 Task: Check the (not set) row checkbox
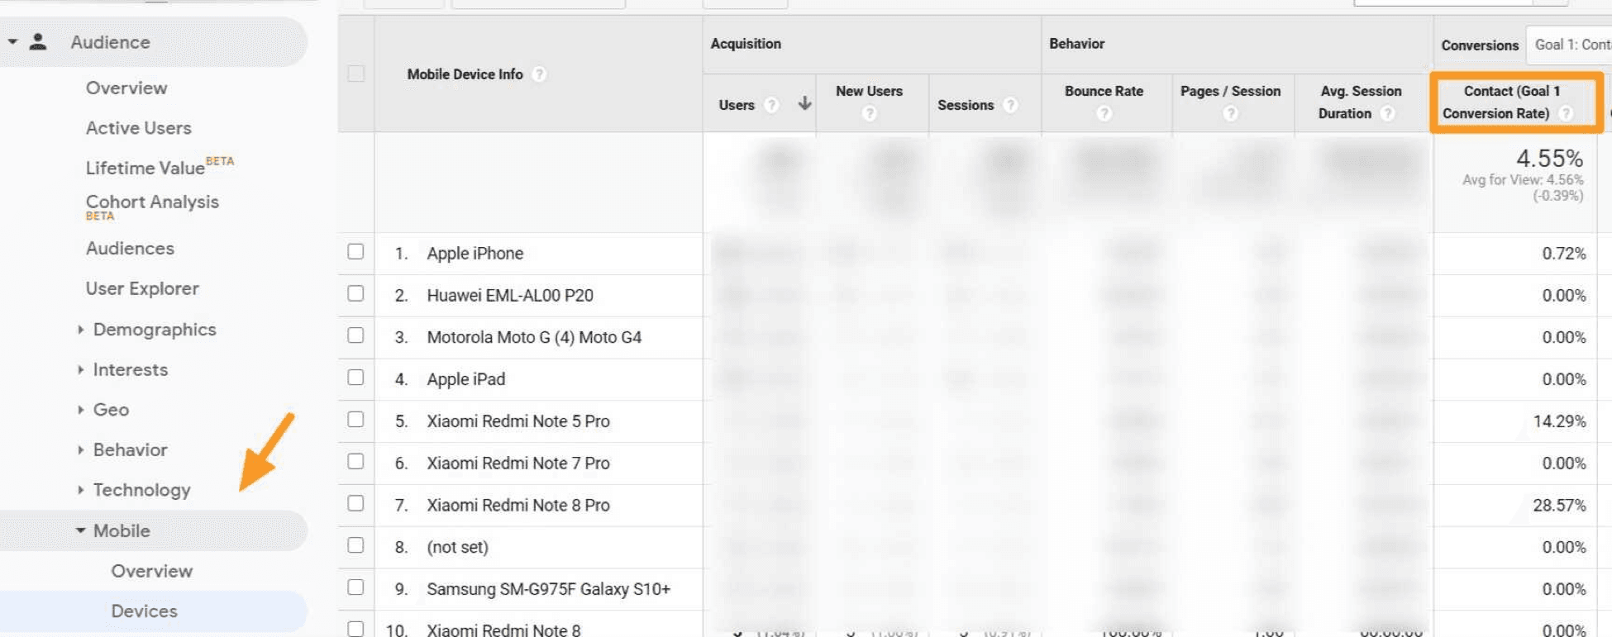(355, 545)
